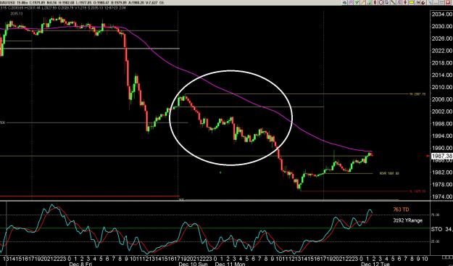Click the 1998.00 price axis label
The image size is (453, 266).
tap(441, 124)
